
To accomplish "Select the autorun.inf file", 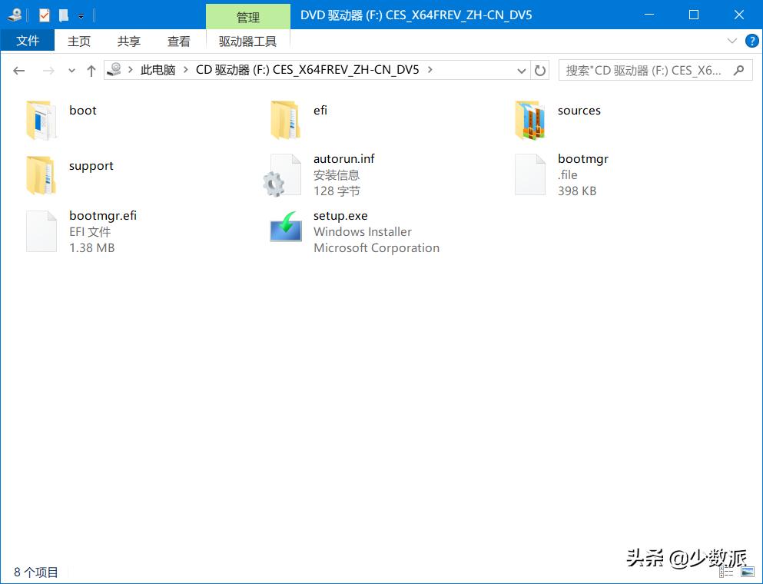I will click(344, 158).
